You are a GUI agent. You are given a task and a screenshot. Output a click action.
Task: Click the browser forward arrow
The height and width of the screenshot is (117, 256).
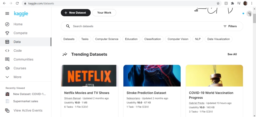tap(11, 3)
